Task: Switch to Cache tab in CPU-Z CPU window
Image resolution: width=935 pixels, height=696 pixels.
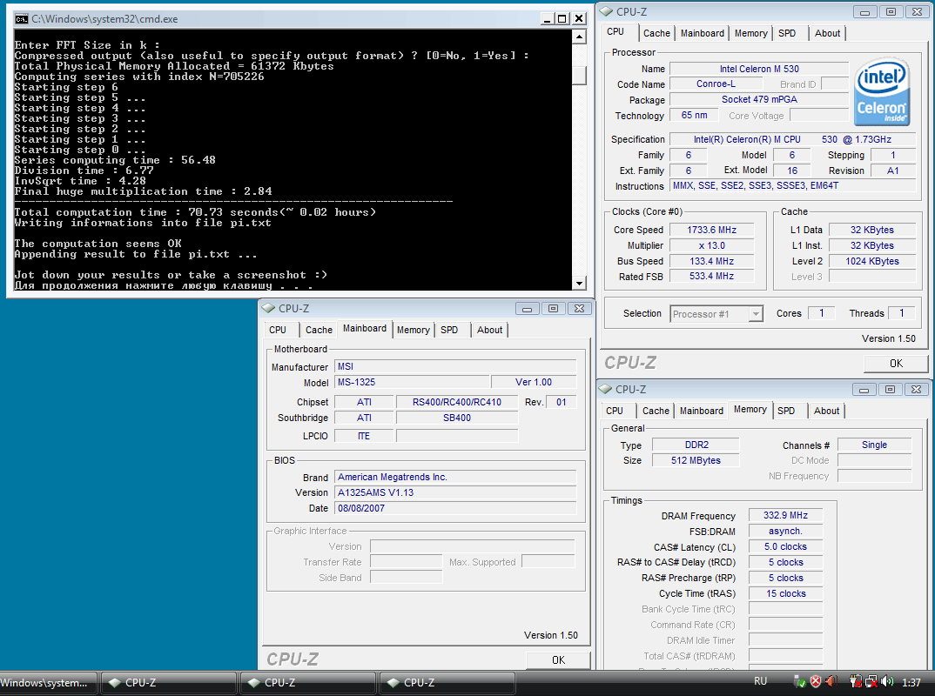Action: pyautogui.click(x=656, y=33)
